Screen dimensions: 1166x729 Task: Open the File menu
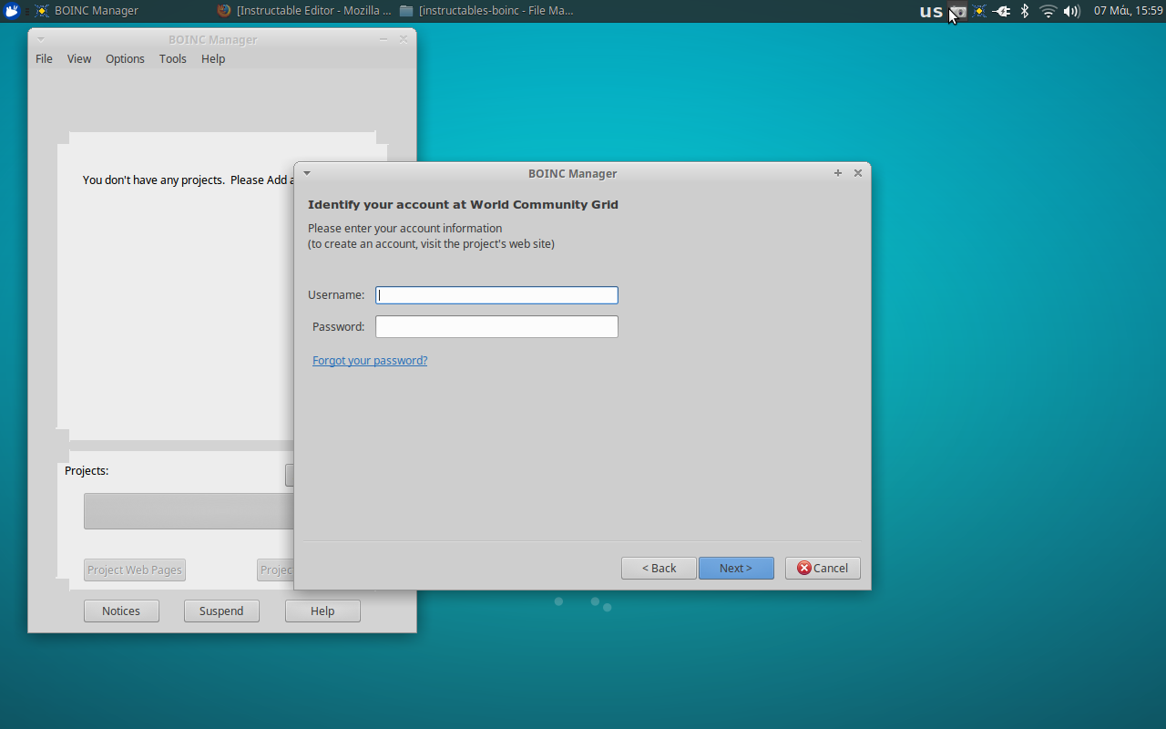[x=44, y=58]
